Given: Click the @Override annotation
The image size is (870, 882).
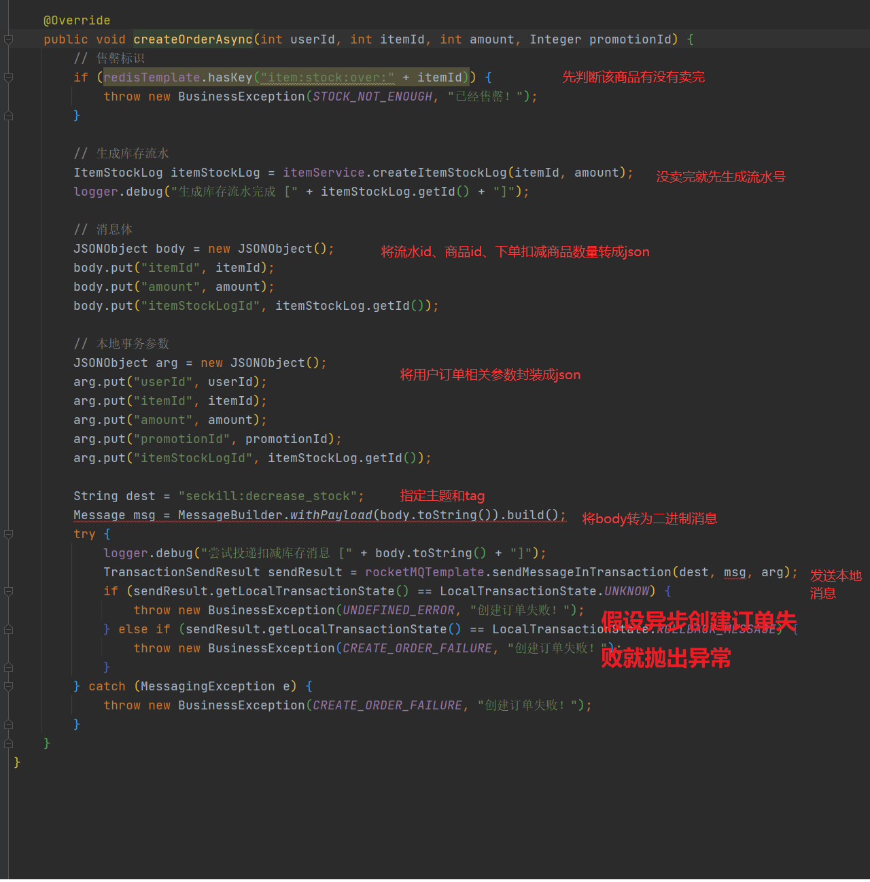Looking at the screenshot, I should [x=77, y=20].
